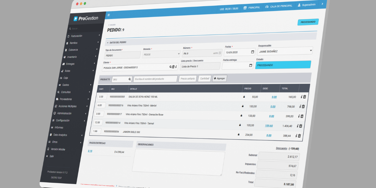This screenshot has width=376, height=188.
Task: Open the 159,60 discount link
Action: [x=269, y=126]
